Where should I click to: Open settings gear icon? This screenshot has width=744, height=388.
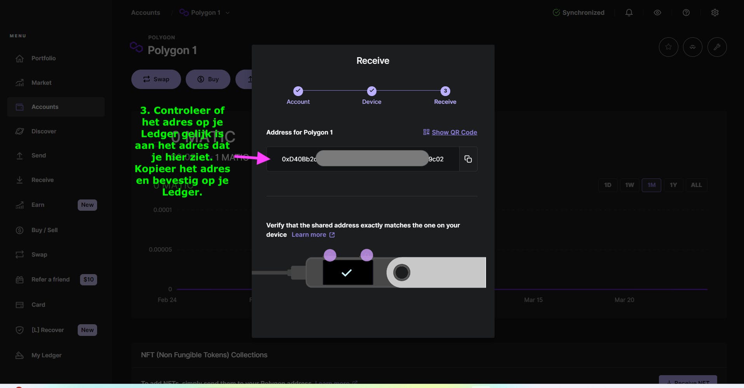715,13
